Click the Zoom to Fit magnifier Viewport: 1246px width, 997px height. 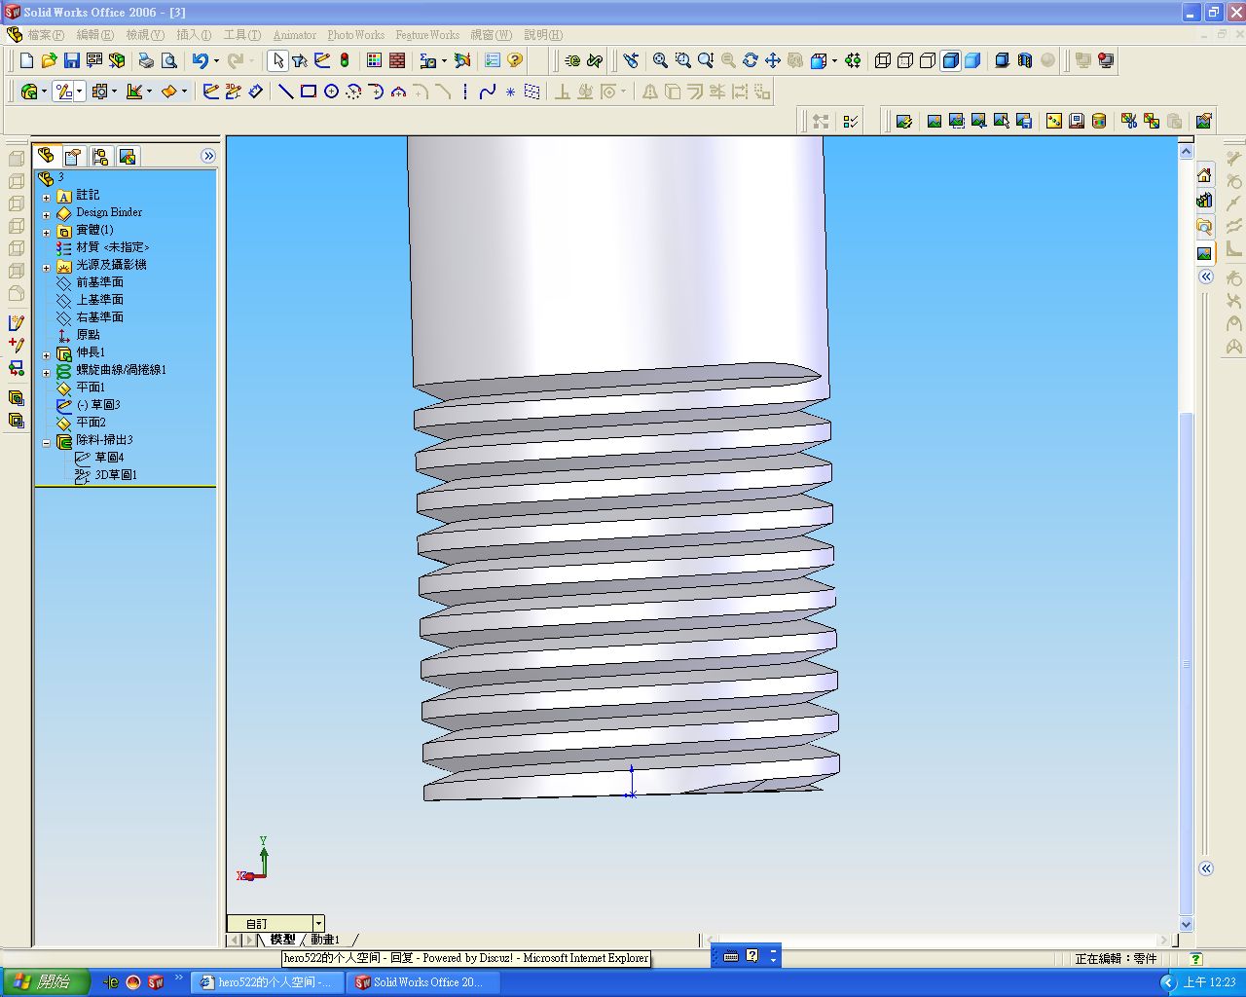pos(660,60)
